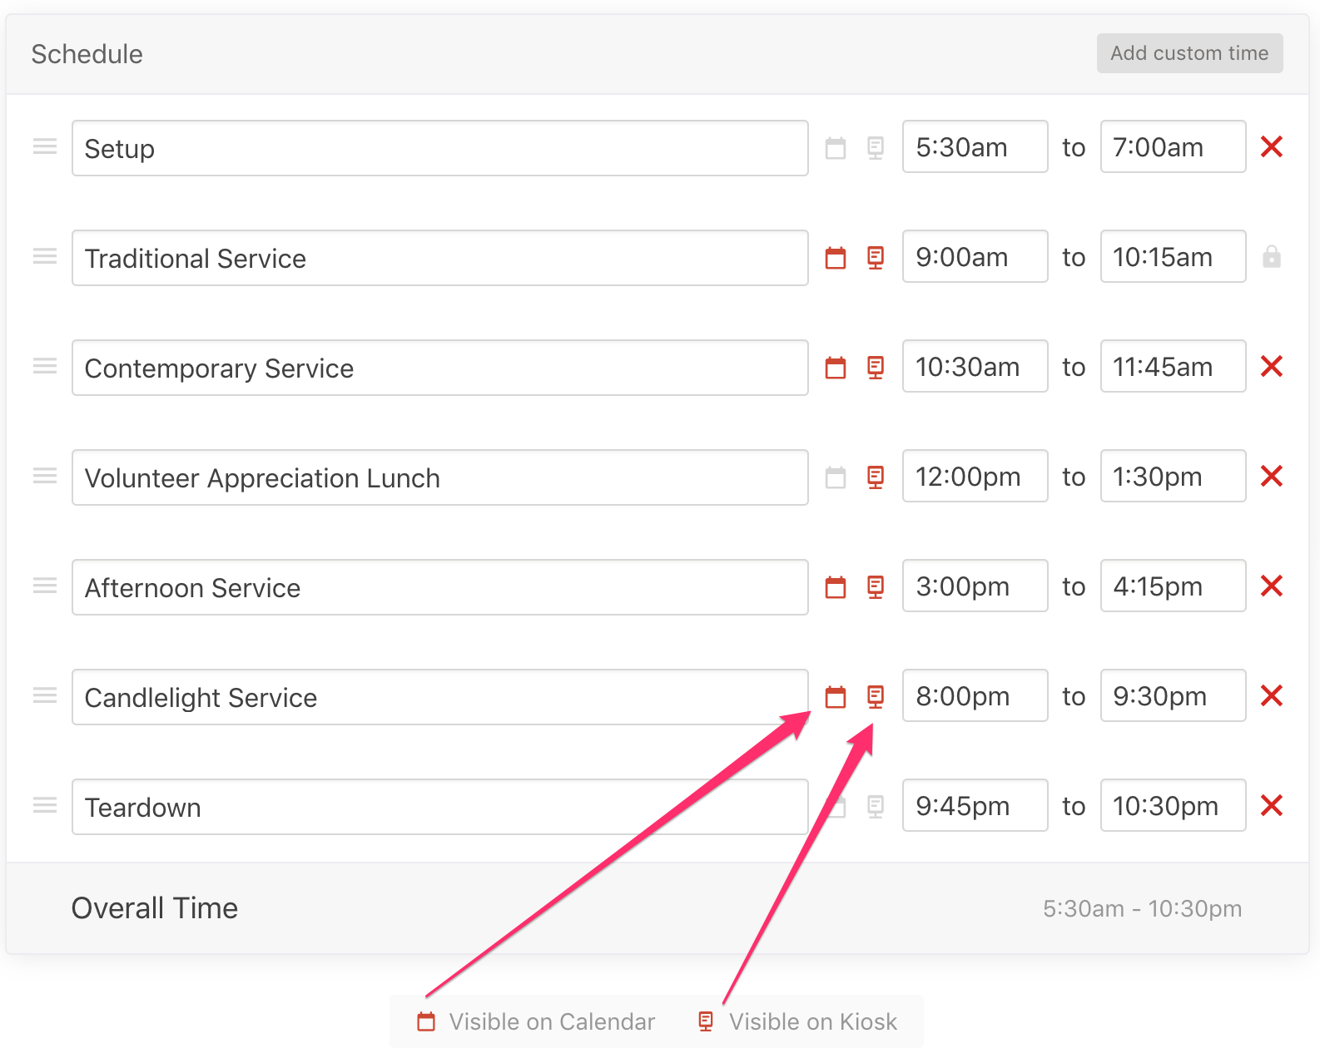Viewport: 1320px width, 1063px height.
Task: Select the reorder handle for Contemporary Service
Action: coord(45,366)
